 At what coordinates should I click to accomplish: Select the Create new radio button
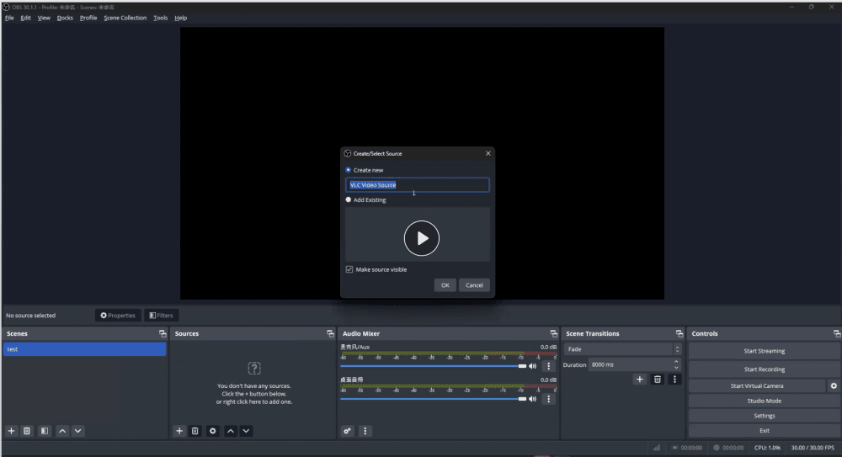pyautogui.click(x=349, y=170)
